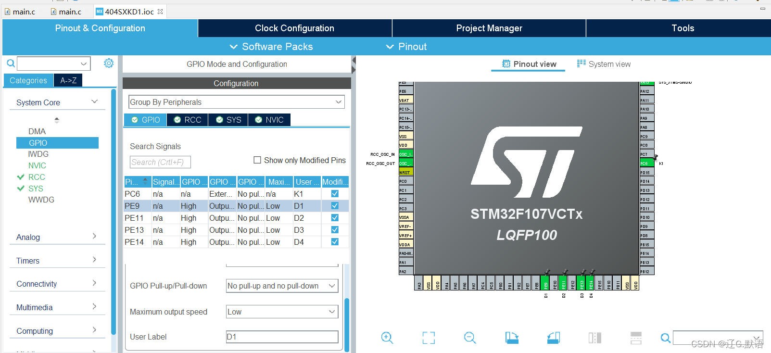Select SYS configuration tab
The image size is (771, 353).
[x=228, y=120]
